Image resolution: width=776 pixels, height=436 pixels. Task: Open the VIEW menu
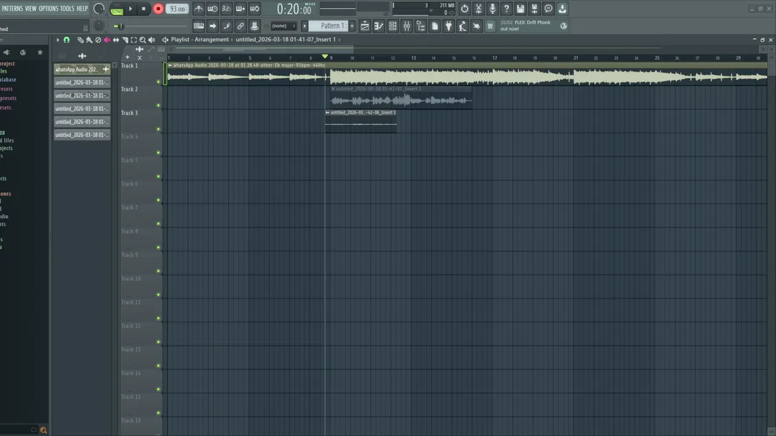pyautogui.click(x=31, y=8)
